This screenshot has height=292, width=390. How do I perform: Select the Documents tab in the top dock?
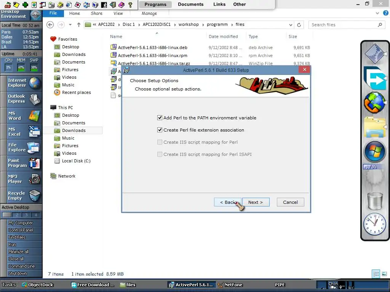tap(190, 4)
